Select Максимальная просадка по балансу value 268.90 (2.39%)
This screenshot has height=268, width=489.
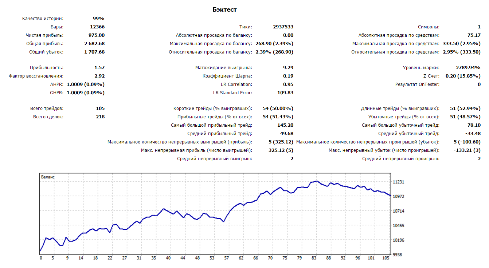(x=274, y=44)
